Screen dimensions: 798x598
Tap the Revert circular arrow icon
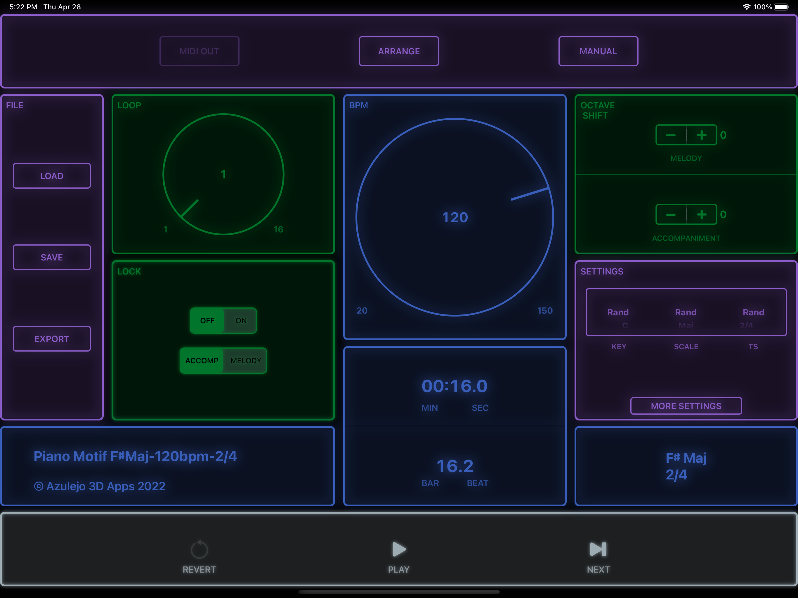click(x=199, y=549)
